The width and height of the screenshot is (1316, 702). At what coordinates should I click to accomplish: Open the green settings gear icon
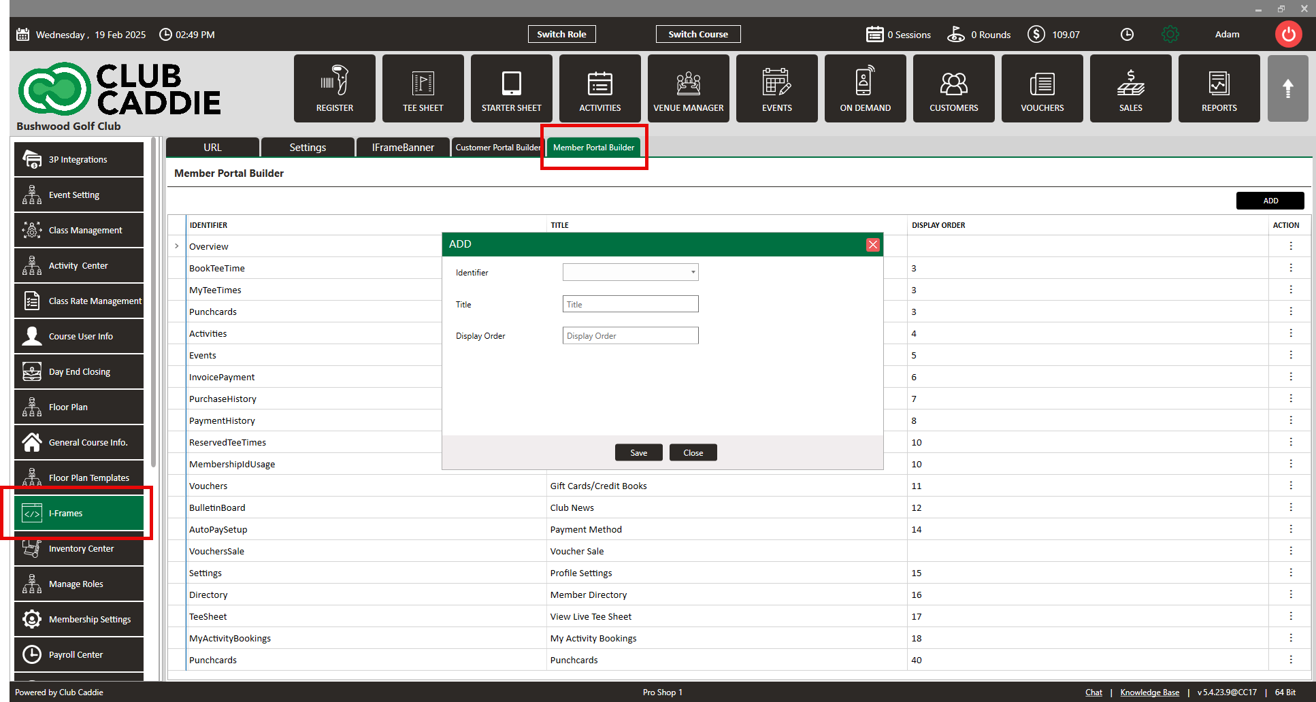[x=1170, y=34]
